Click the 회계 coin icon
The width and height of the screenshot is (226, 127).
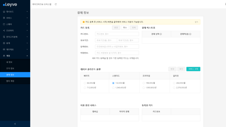pyautogui.click(x=4, y=43)
